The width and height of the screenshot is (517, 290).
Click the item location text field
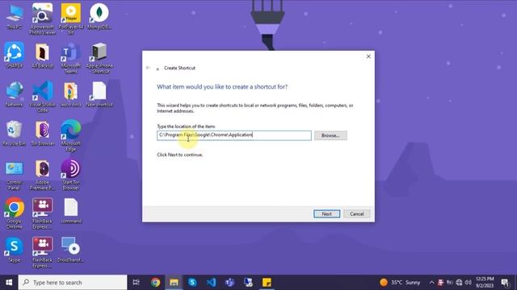[234, 135]
